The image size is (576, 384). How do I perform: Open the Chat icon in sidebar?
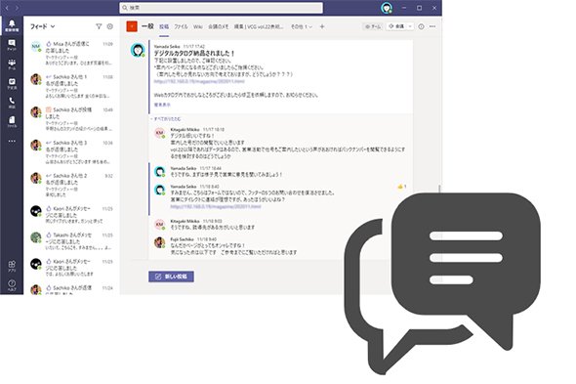point(12,45)
